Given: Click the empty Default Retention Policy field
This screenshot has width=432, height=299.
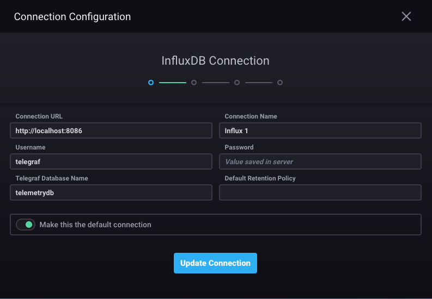Looking at the screenshot, I should [x=320, y=192].
